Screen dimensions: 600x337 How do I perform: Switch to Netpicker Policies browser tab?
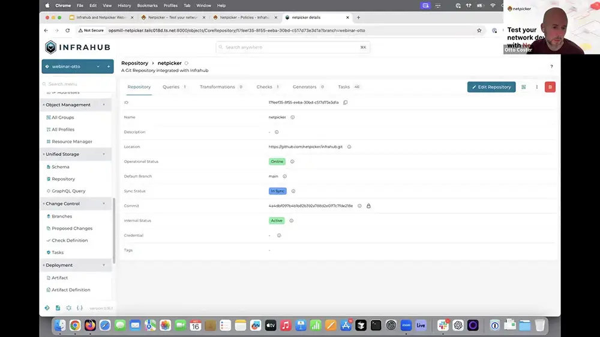click(245, 17)
